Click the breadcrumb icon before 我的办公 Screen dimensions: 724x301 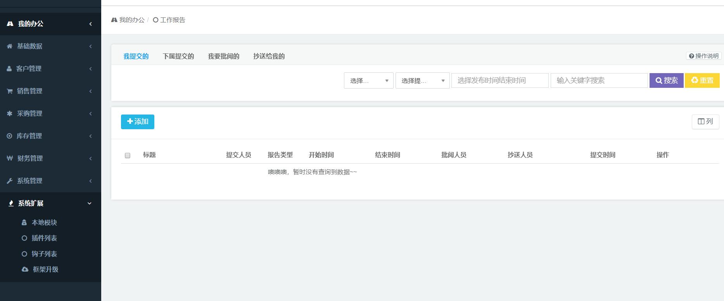tap(114, 20)
